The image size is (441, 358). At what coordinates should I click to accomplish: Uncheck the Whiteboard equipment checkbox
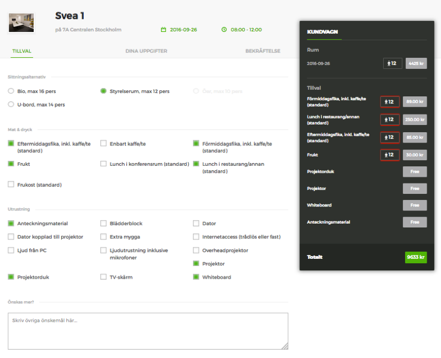click(196, 277)
